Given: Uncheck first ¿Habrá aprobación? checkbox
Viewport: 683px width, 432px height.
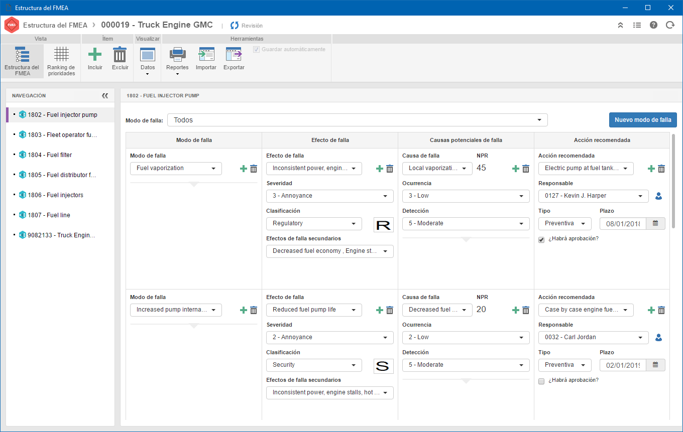Looking at the screenshot, I should [x=541, y=240].
